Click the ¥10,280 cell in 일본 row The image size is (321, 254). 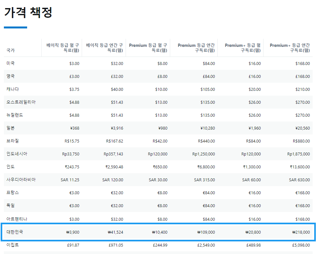[208, 128]
